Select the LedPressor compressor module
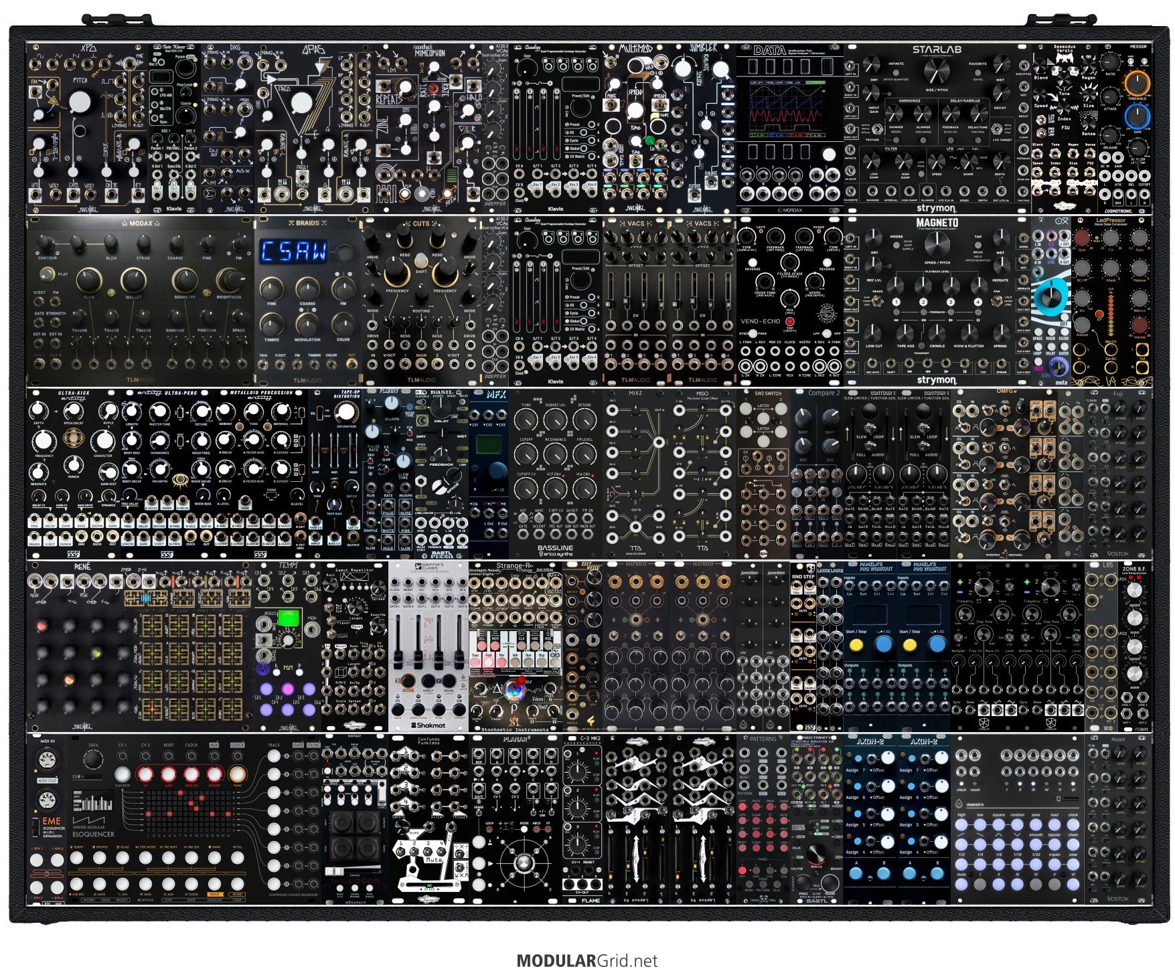The height and width of the screenshot is (975, 1175). [1111, 301]
